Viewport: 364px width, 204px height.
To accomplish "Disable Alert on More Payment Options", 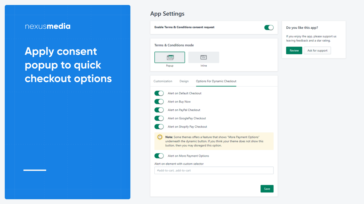I will coord(159,156).
